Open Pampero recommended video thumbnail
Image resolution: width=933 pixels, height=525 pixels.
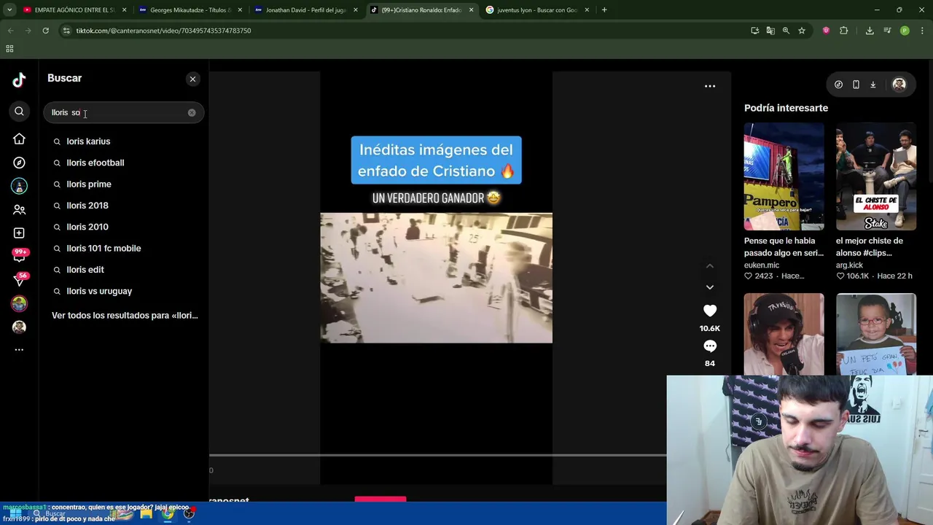click(784, 176)
